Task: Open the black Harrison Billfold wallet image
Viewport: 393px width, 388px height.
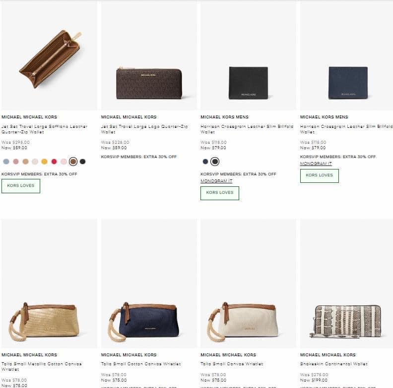Action: (x=248, y=82)
